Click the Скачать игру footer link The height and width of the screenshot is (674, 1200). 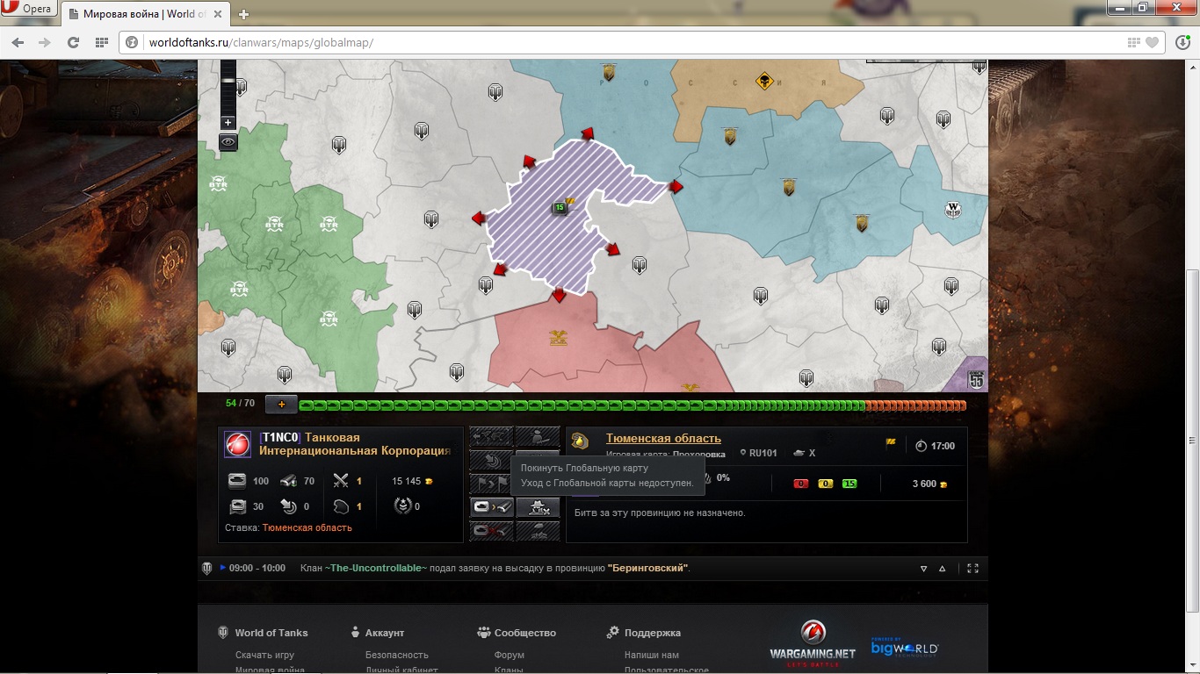pos(265,655)
